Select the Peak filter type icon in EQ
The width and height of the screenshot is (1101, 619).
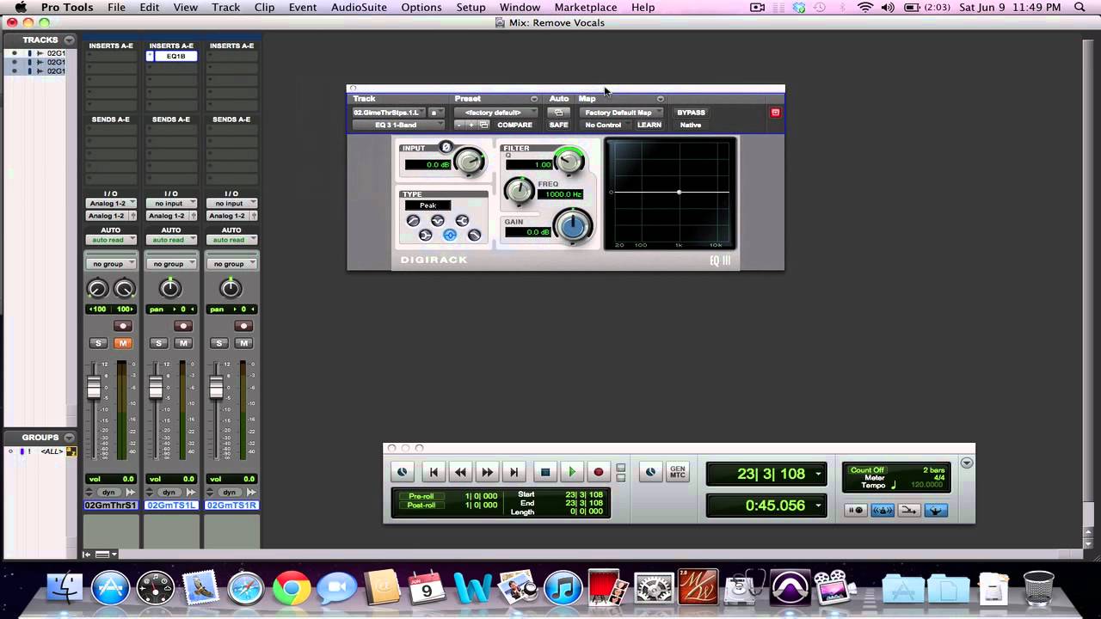(x=450, y=235)
